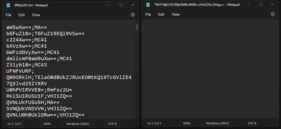Click UTF-8 encoding in left status bar
Viewport: 281px width, 129px height.
pyautogui.click(x=112, y=124)
